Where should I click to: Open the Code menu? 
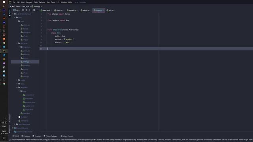click(x=36, y=2)
